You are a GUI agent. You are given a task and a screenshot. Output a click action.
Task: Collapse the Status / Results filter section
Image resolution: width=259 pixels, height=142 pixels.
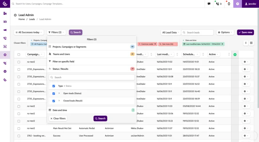point(92,69)
